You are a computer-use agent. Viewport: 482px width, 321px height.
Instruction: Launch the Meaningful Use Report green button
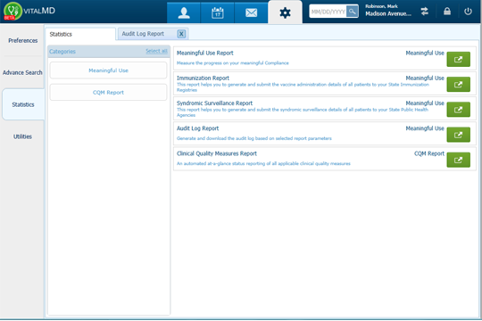[x=458, y=59]
